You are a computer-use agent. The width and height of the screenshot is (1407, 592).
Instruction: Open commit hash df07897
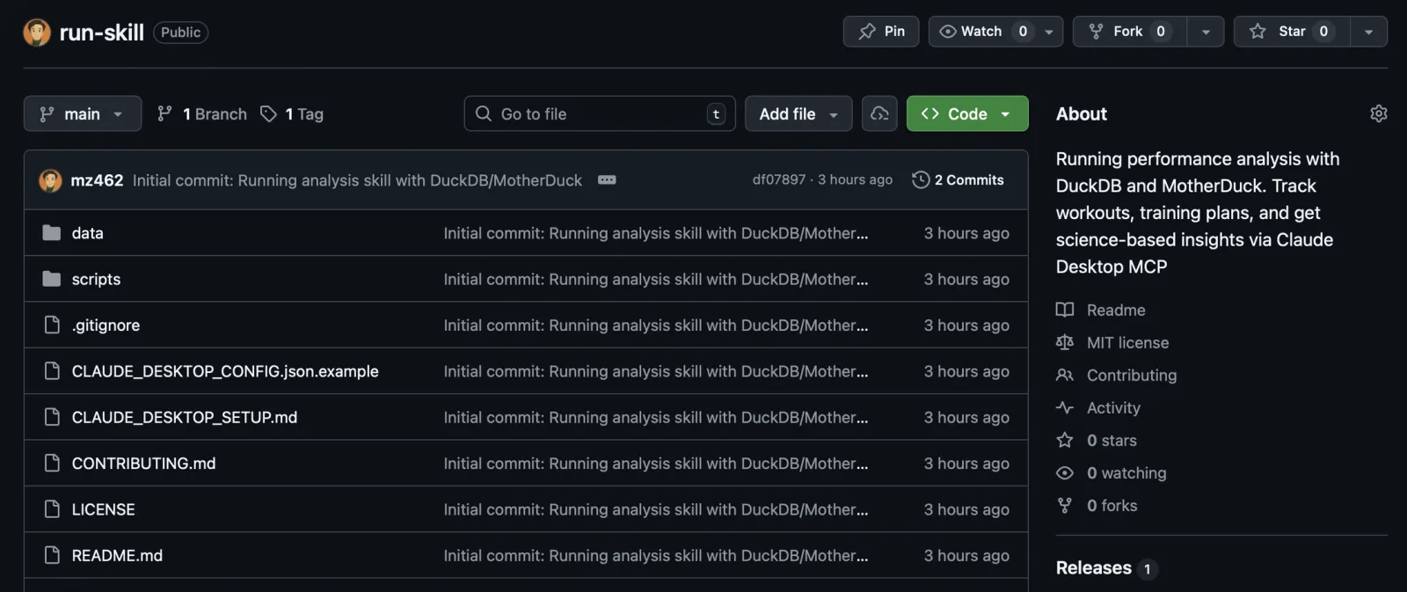pyautogui.click(x=779, y=179)
